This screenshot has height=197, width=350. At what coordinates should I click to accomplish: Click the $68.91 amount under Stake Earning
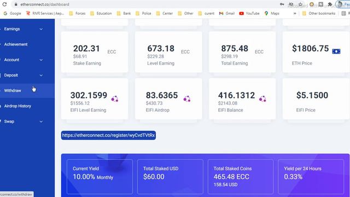click(80, 56)
